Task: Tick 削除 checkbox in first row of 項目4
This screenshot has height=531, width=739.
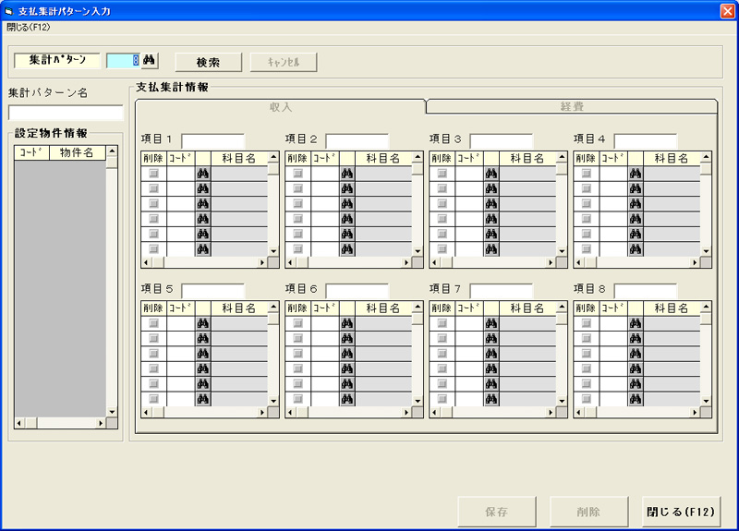Action: 587,174
